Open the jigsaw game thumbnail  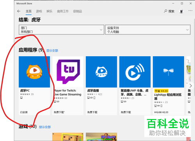click(x=101, y=137)
